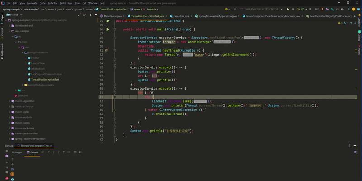This screenshot has width=362, height=181.
Task: Stop the debug session in the side toolbar
Action: (x=7, y=172)
